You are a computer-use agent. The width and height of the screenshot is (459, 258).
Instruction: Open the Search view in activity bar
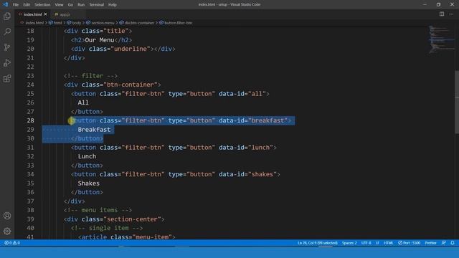point(7,32)
